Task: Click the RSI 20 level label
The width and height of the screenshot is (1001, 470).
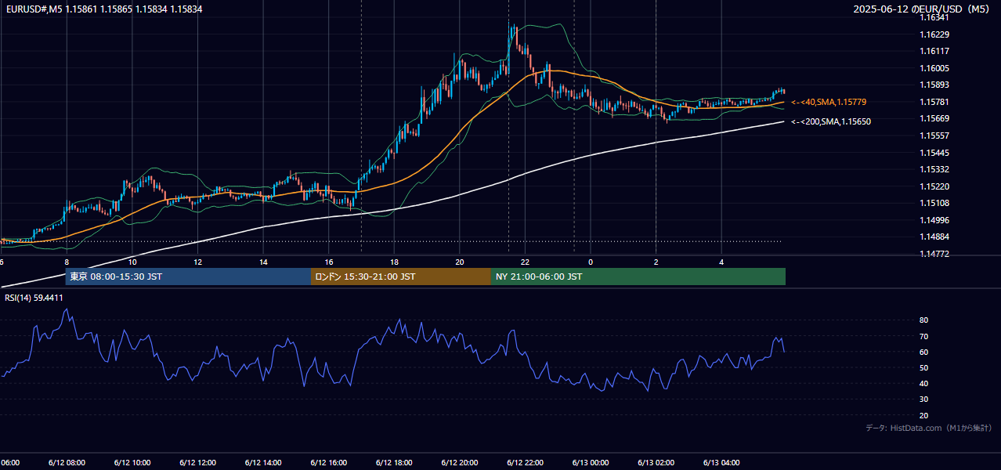Action: point(924,415)
